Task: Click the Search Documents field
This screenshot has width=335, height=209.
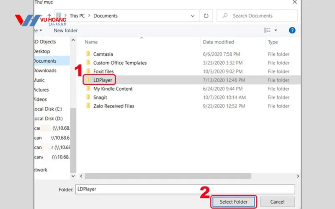Action: pyautogui.click(x=257, y=16)
